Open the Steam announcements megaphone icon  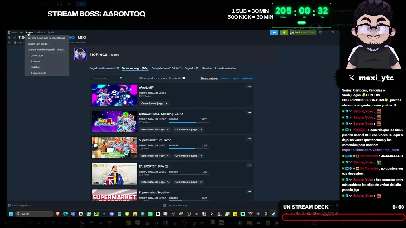click(274, 32)
